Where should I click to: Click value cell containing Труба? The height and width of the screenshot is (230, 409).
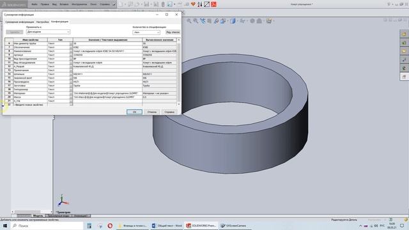(107, 86)
